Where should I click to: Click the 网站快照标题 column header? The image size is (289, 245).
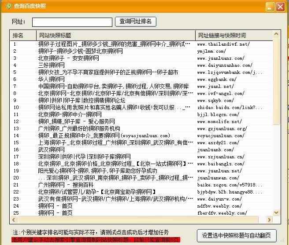click(x=116, y=35)
